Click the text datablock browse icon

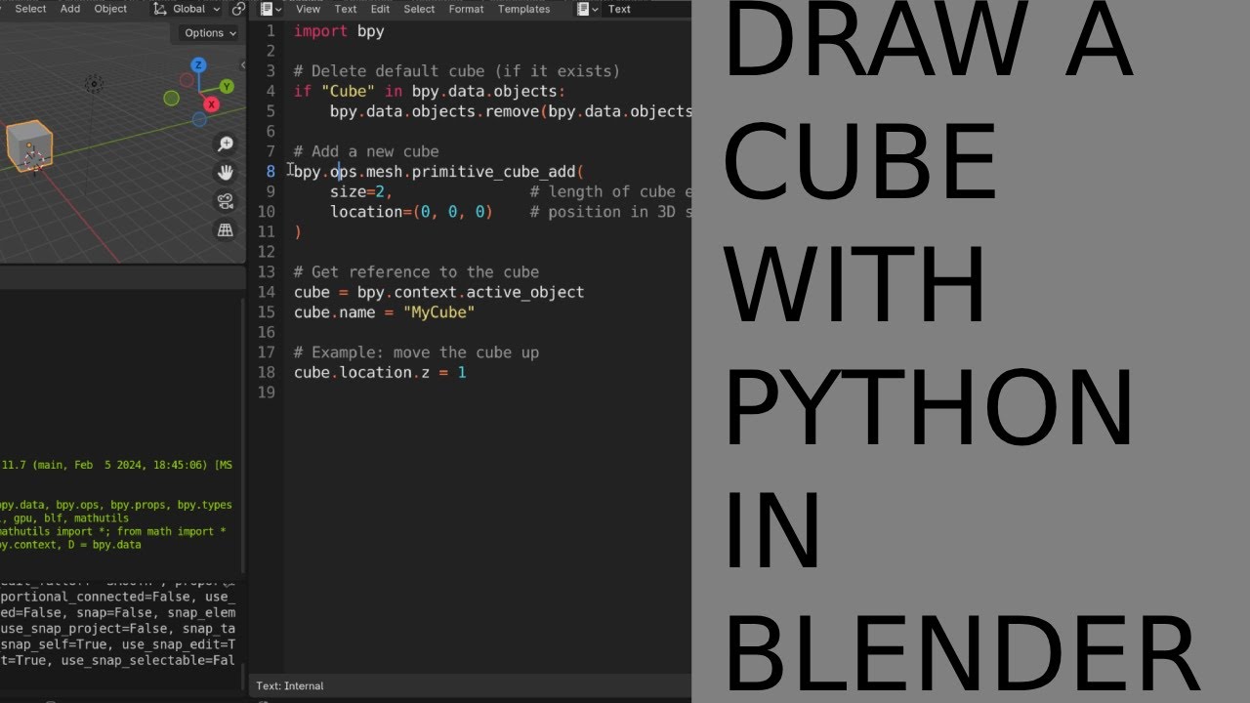[587, 9]
